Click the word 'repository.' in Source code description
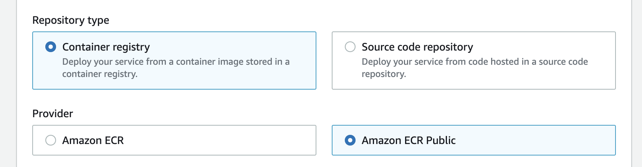The height and width of the screenshot is (167, 642). (x=384, y=74)
